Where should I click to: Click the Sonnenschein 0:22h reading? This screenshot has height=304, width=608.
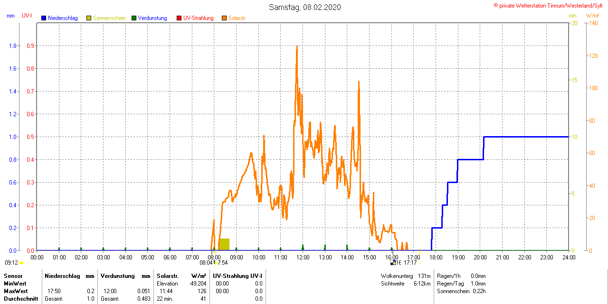(x=461, y=291)
